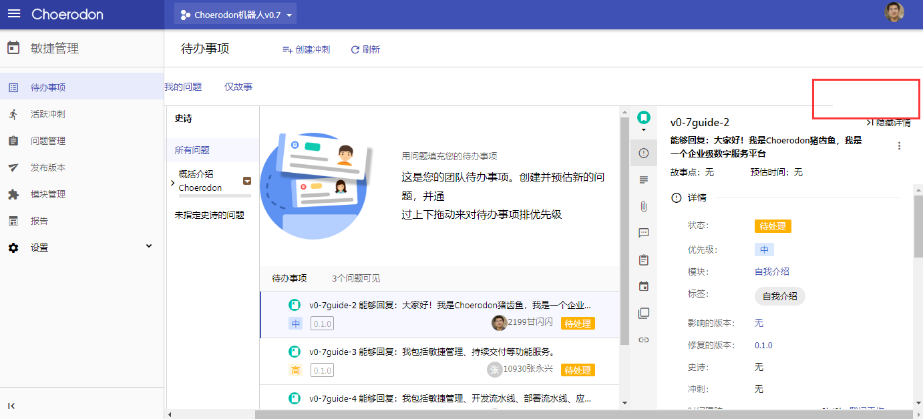Toggle the 我的问题 quick filter
Image resolution: width=923 pixels, height=419 pixels.
[x=183, y=87]
